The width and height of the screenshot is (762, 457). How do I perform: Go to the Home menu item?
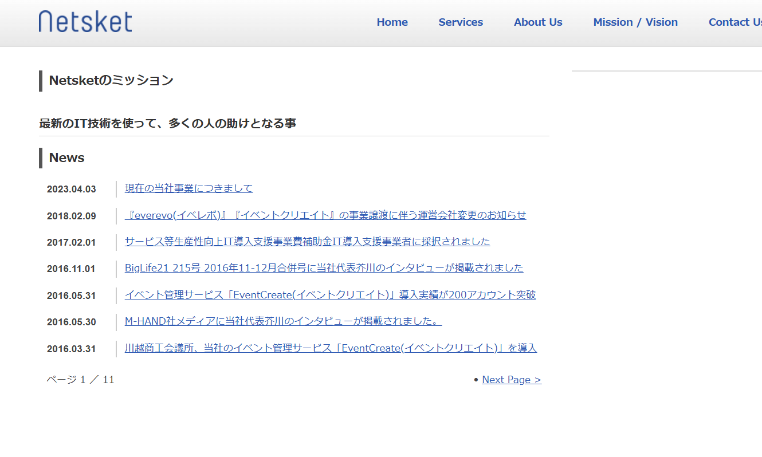(x=392, y=22)
